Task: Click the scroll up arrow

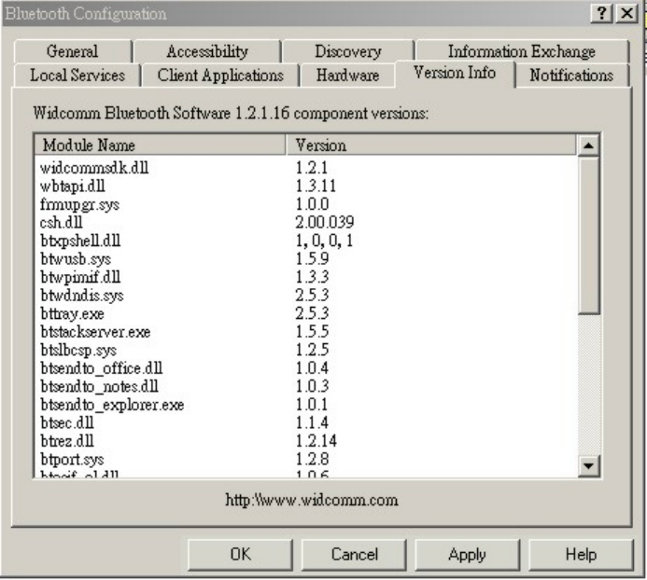Action: tap(589, 145)
